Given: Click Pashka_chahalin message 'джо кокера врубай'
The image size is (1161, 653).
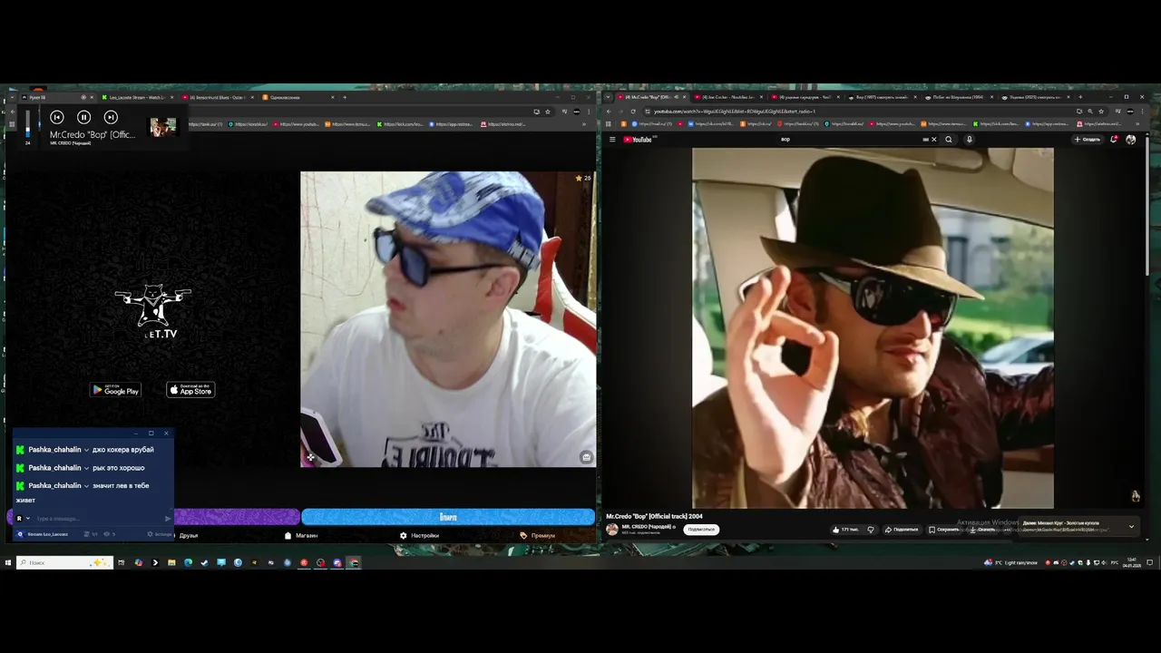Looking at the screenshot, I should pyautogui.click(x=123, y=450).
